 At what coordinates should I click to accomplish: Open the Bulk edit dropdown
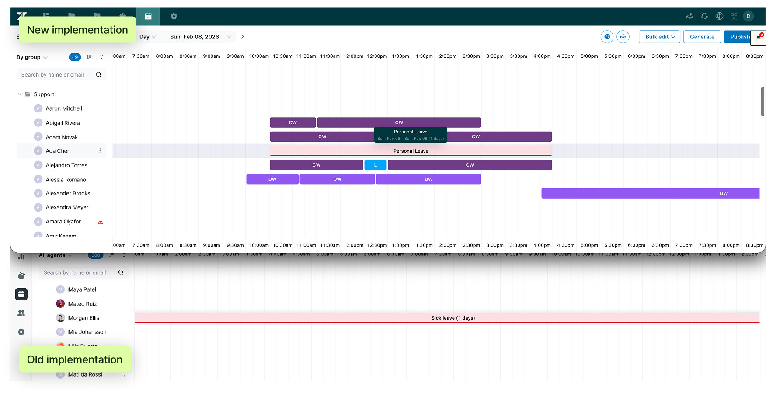(660, 37)
